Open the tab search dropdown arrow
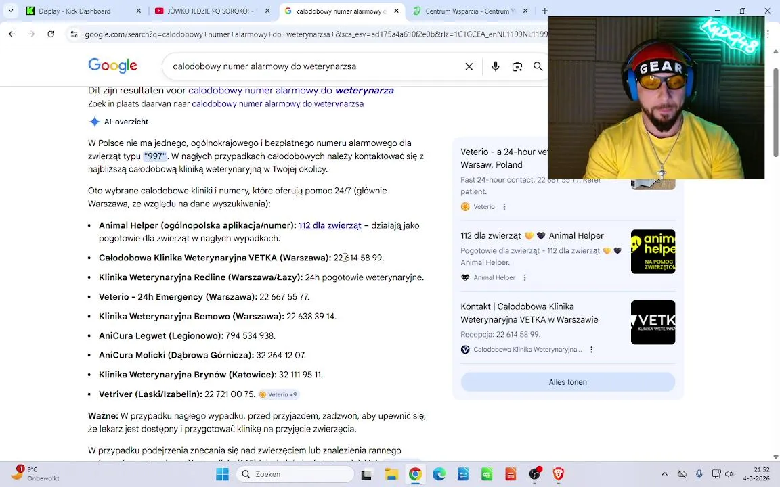780x487 pixels. click(x=10, y=10)
